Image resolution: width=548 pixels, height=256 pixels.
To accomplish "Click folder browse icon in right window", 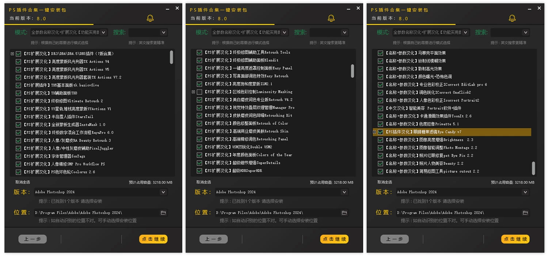I will click(x=525, y=213).
